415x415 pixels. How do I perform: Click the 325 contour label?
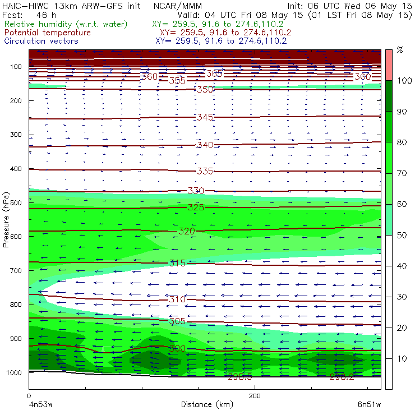[x=196, y=208]
